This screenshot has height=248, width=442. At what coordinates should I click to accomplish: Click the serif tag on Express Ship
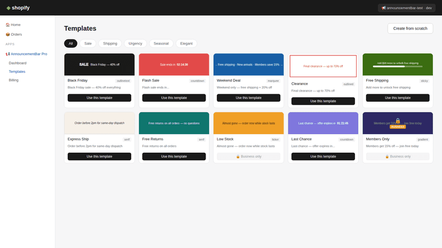[x=127, y=139]
